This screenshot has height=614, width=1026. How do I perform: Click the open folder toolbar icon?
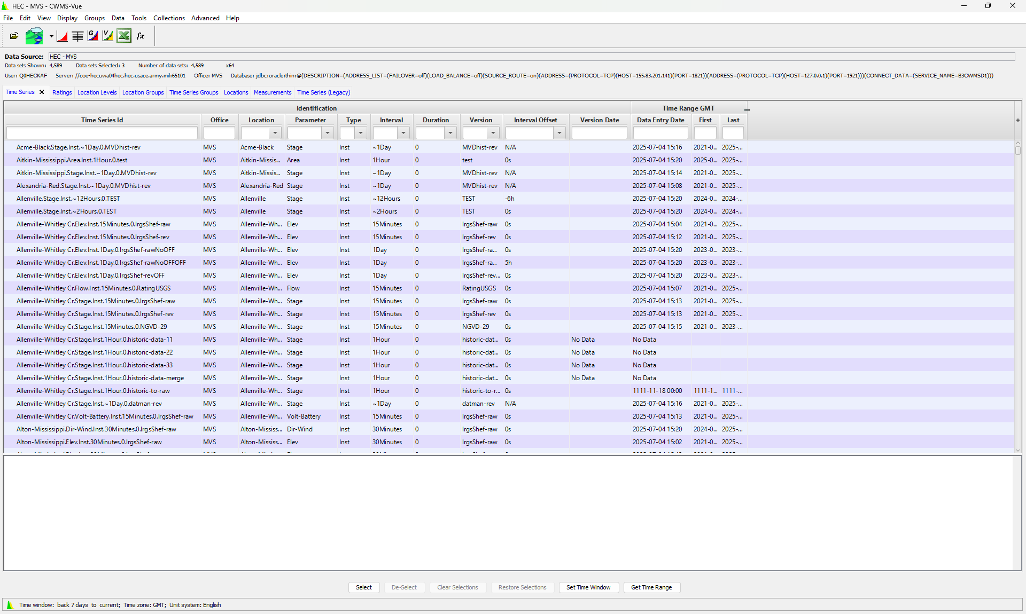[x=14, y=36]
